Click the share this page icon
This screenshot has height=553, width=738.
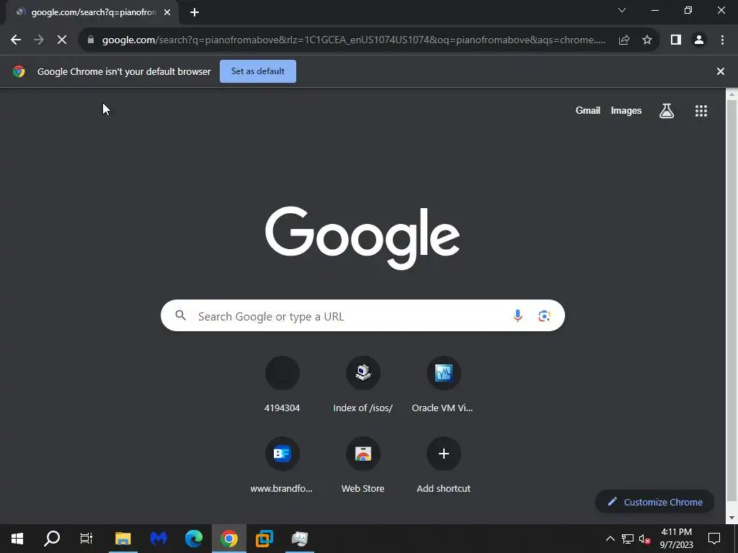click(624, 40)
